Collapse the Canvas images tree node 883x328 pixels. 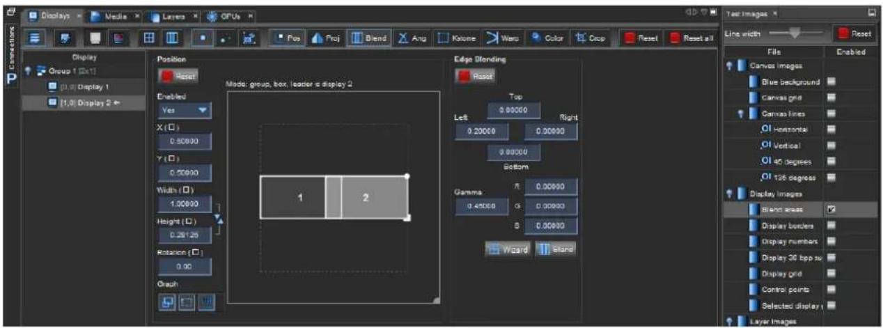pyautogui.click(x=729, y=65)
